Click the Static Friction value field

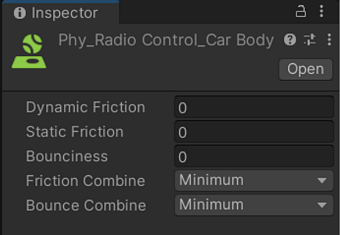(x=254, y=132)
